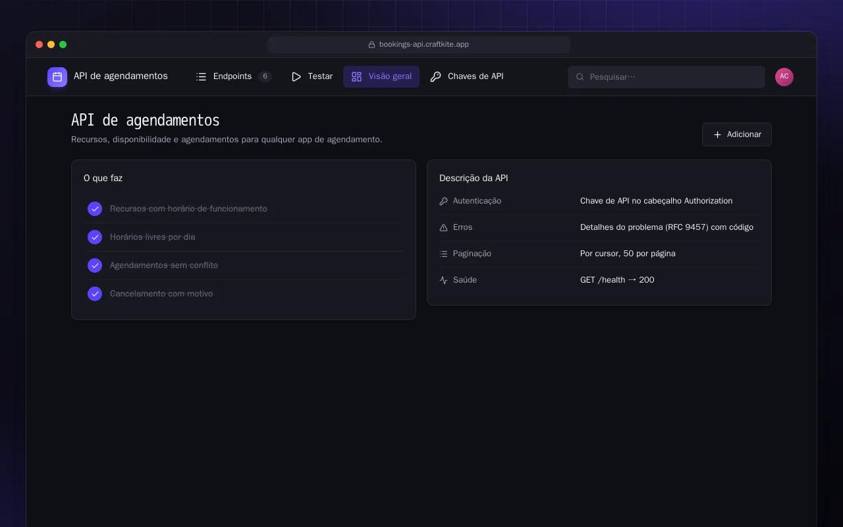Image resolution: width=843 pixels, height=527 pixels.
Task: Switch to the Testar tab
Action: [x=312, y=77]
